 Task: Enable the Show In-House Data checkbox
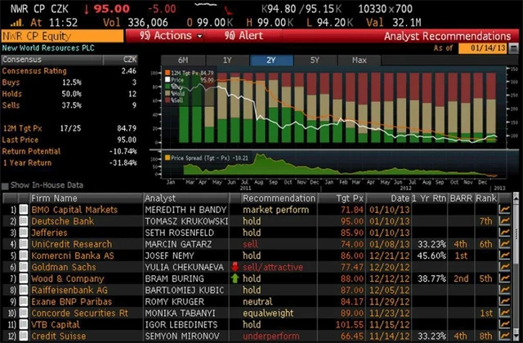tap(6, 186)
